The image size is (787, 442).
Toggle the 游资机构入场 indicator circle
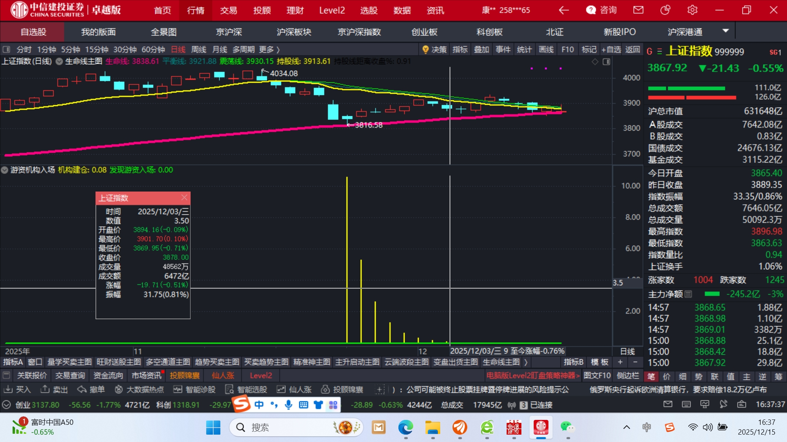click(x=5, y=170)
